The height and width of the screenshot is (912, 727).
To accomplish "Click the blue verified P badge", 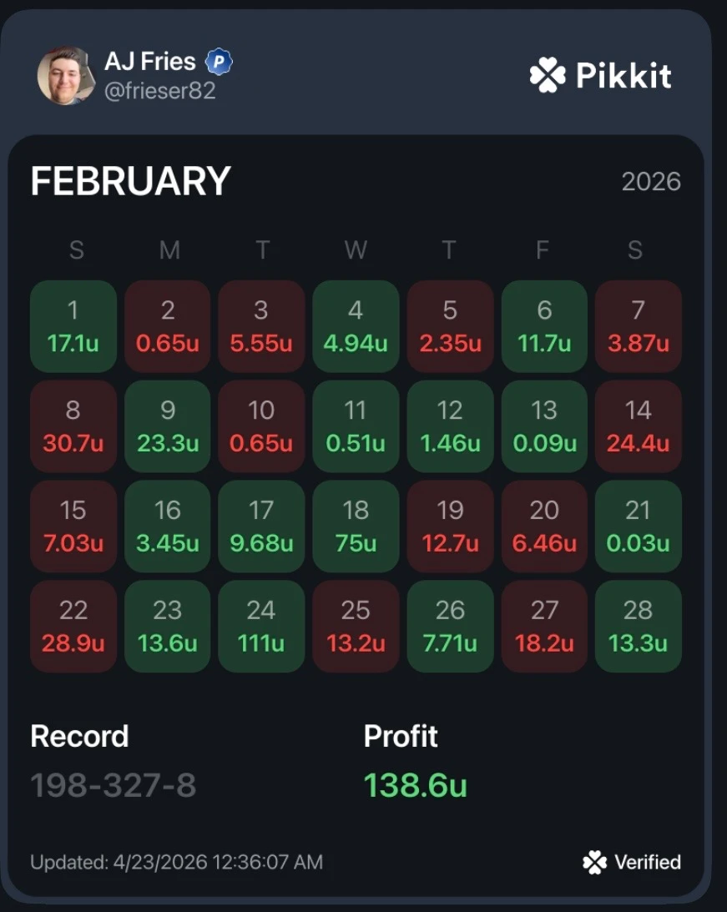I will pos(220,62).
